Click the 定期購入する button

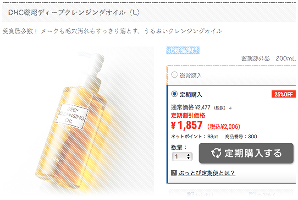click(246, 153)
